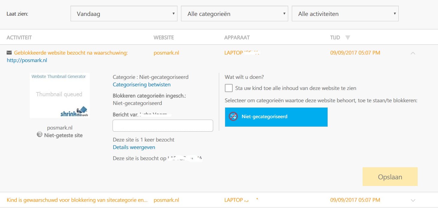The width and height of the screenshot is (438, 212).
Task: Click the question mark untested-site icon
Action: (x=40, y=135)
